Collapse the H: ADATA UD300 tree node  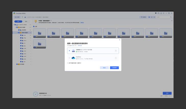click(x=15, y=25)
